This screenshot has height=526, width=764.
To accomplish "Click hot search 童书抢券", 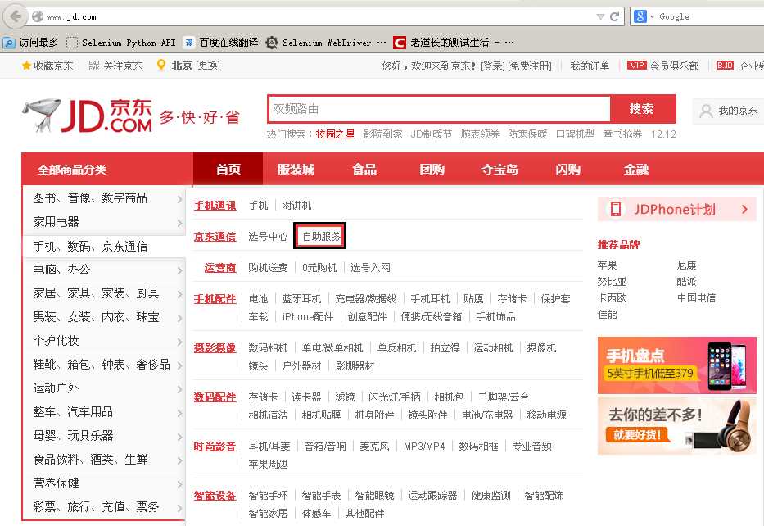I will (622, 134).
